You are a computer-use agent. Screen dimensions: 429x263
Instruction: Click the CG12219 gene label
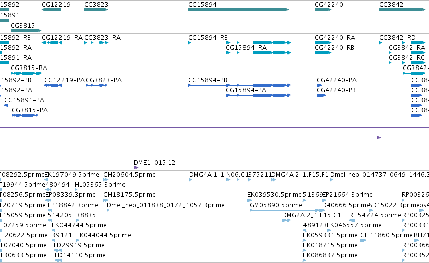coord(56,5)
